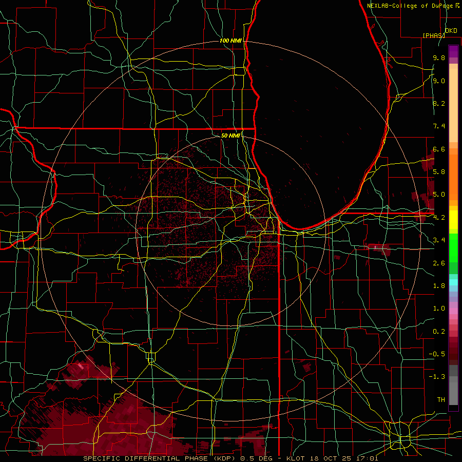462x462 pixels.
Task: Pick the purple swatch atop color scale
Action: tap(453, 51)
